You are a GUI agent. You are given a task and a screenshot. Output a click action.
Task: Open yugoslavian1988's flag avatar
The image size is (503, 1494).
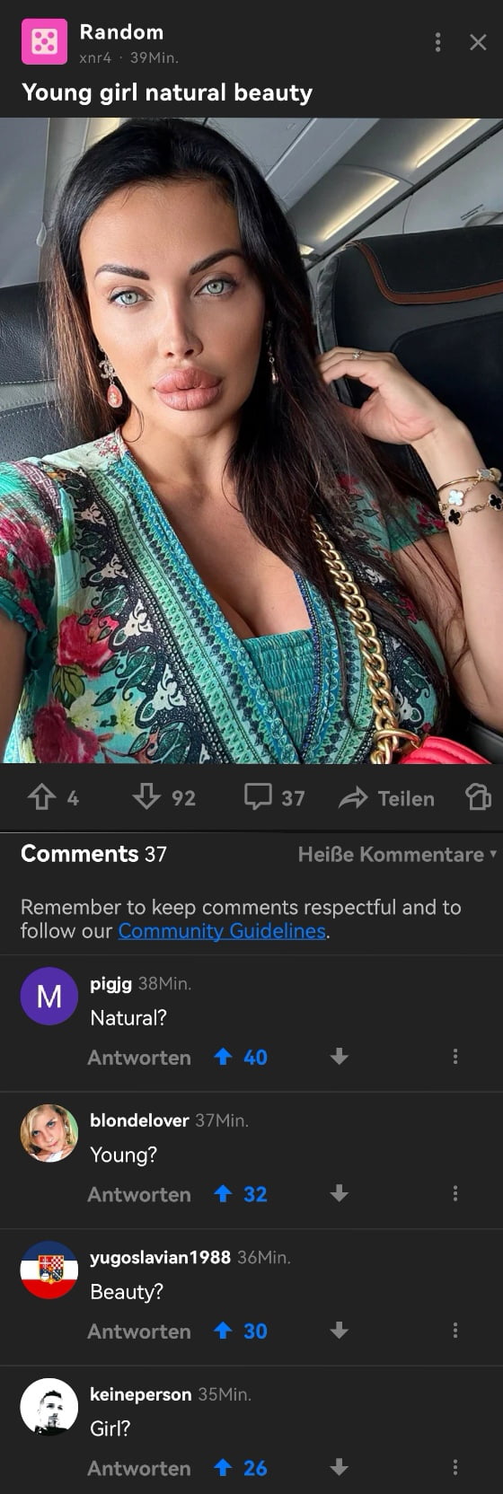click(49, 1270)
